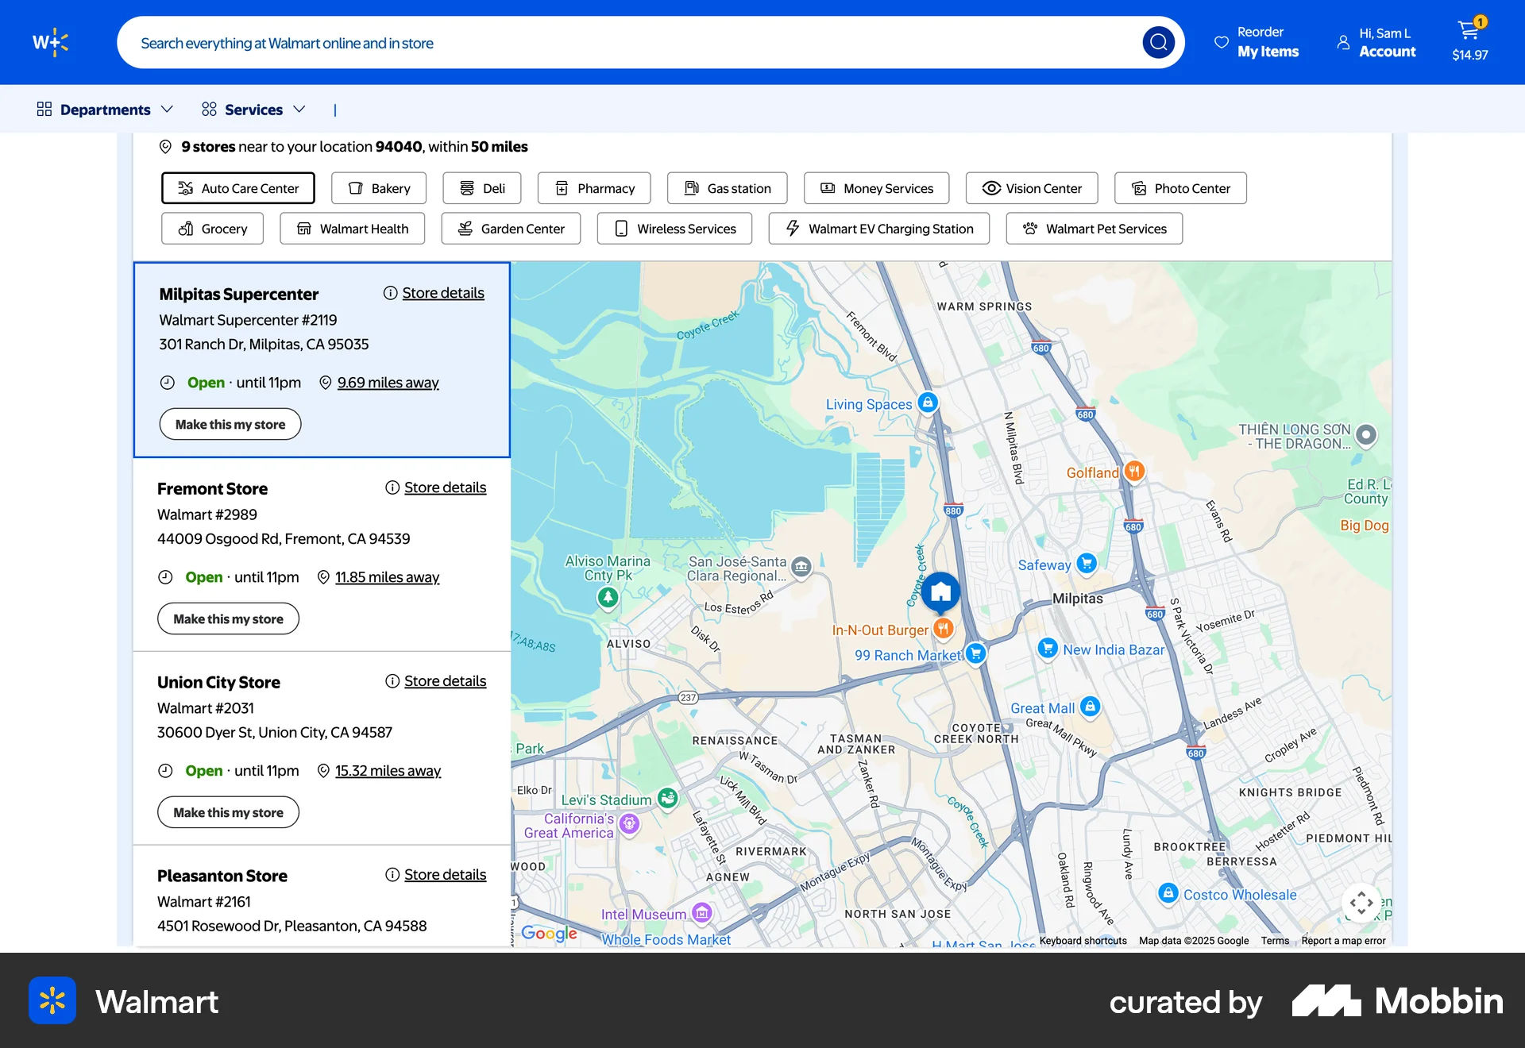This screenshot has width=1525, height=1048.
Task: Click the 9.69 miles away link
Action: tap(388, 382)
